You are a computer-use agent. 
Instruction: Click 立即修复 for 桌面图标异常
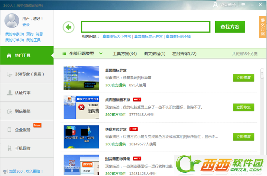[243, 78]
